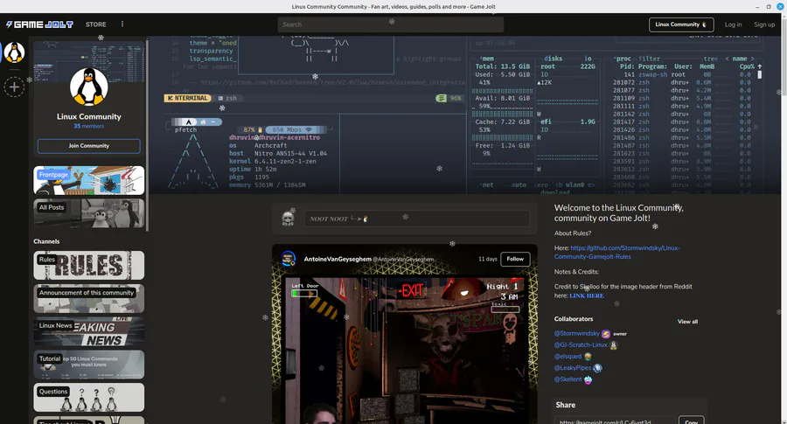The width and height of the screenshot is (787, 424).
Task: Click the avatar icon next to @LeakyPipes
Action: point(597,368)
